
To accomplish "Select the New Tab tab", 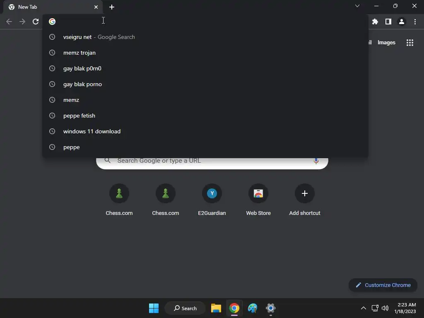I will pyautogui.click(x=53, y=7).
